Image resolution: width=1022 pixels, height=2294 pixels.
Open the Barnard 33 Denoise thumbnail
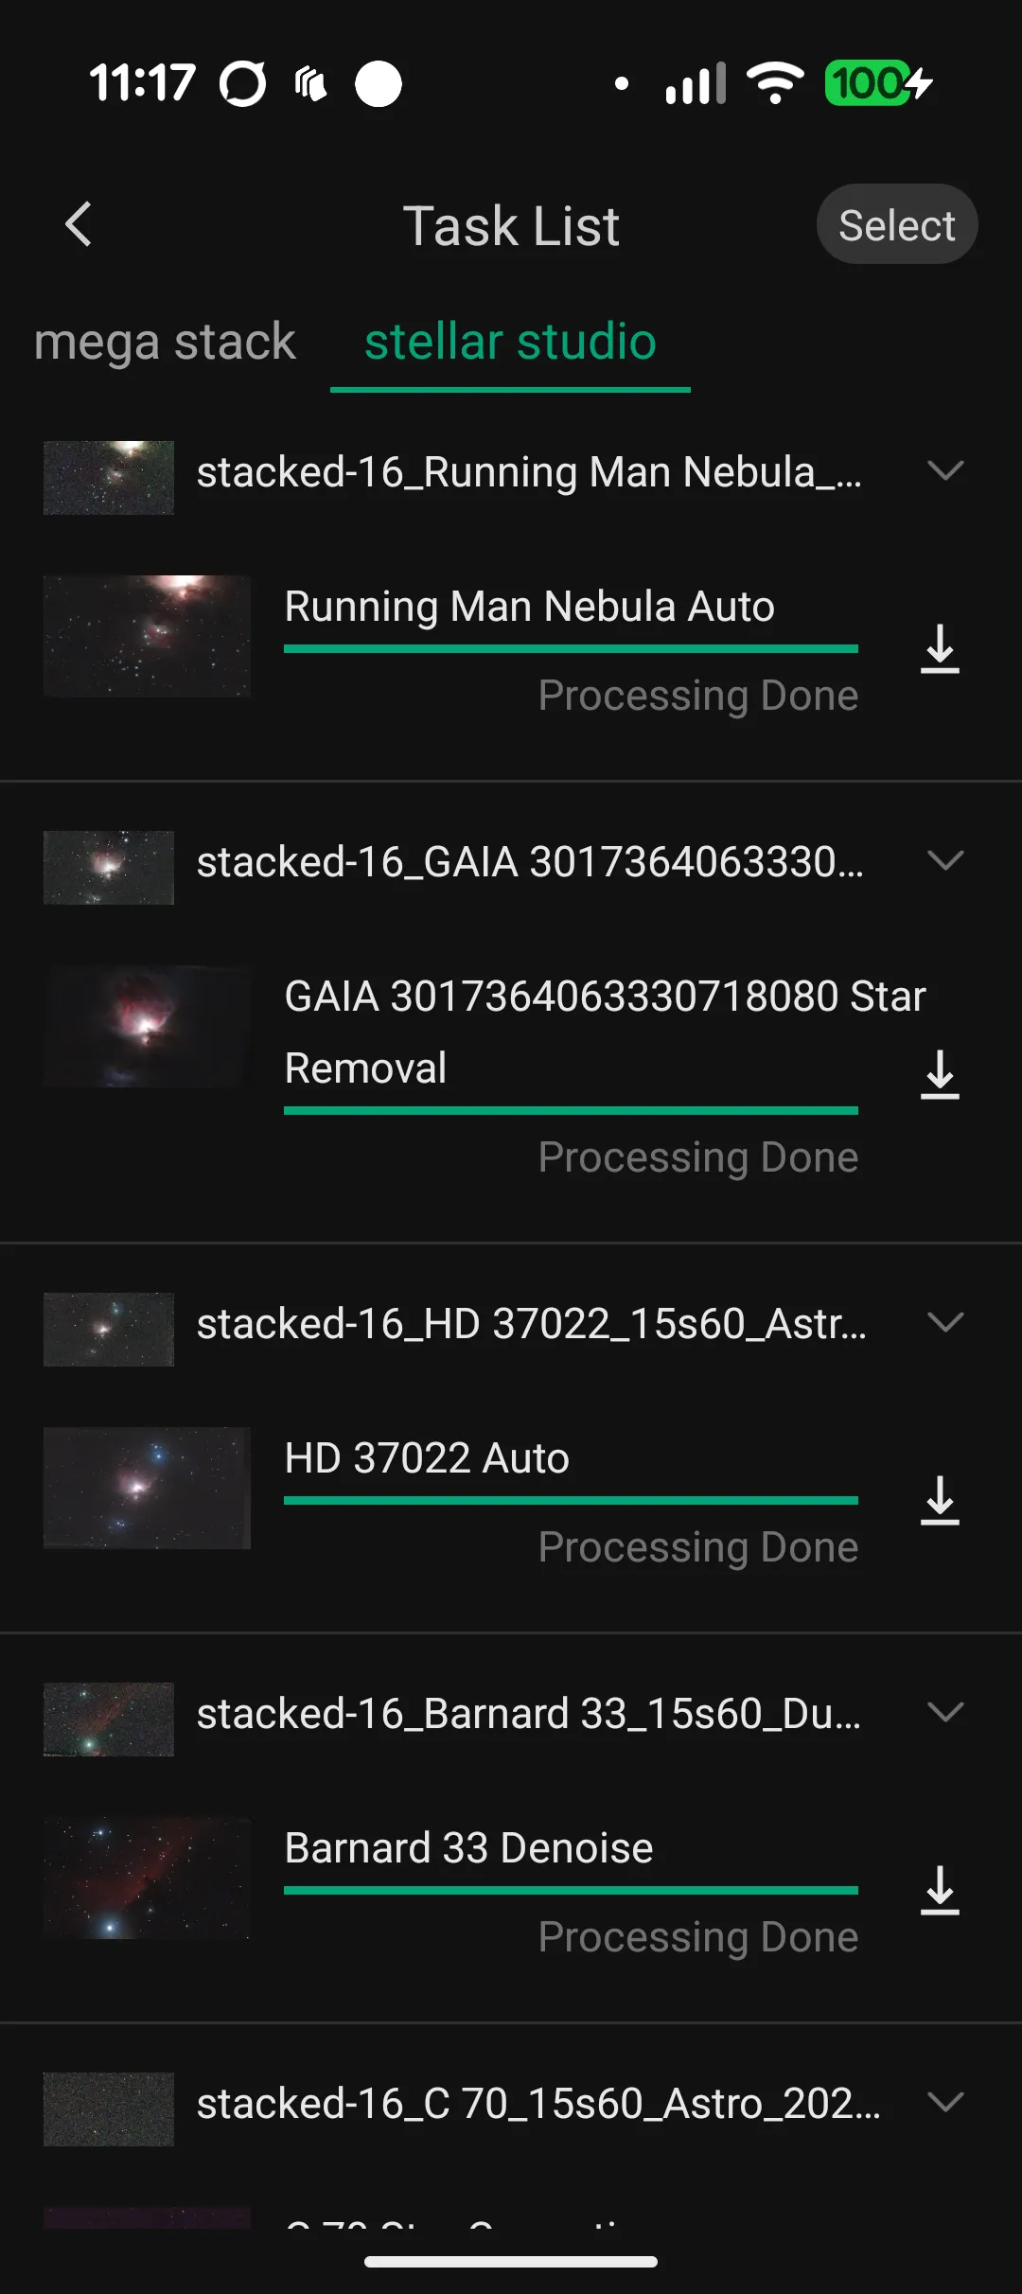tap(148, 1878)
